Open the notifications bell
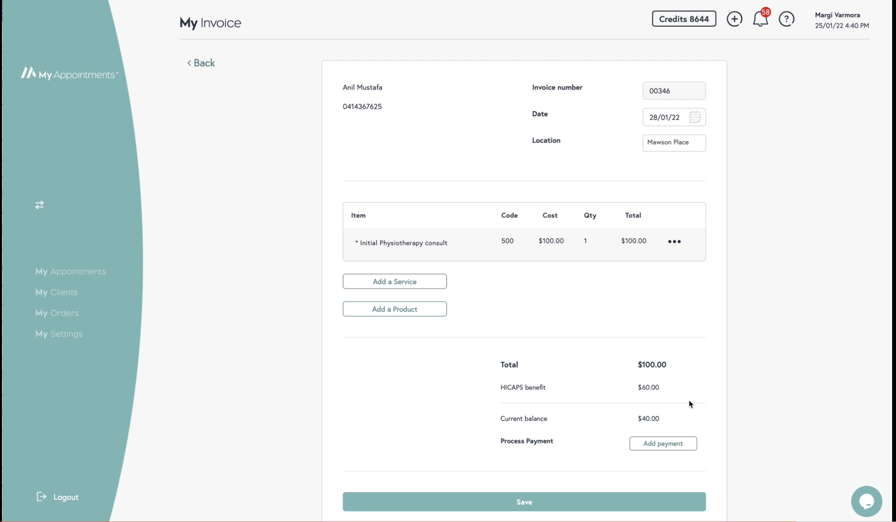This screenshot has width=896, height=522. click(760, 19)
